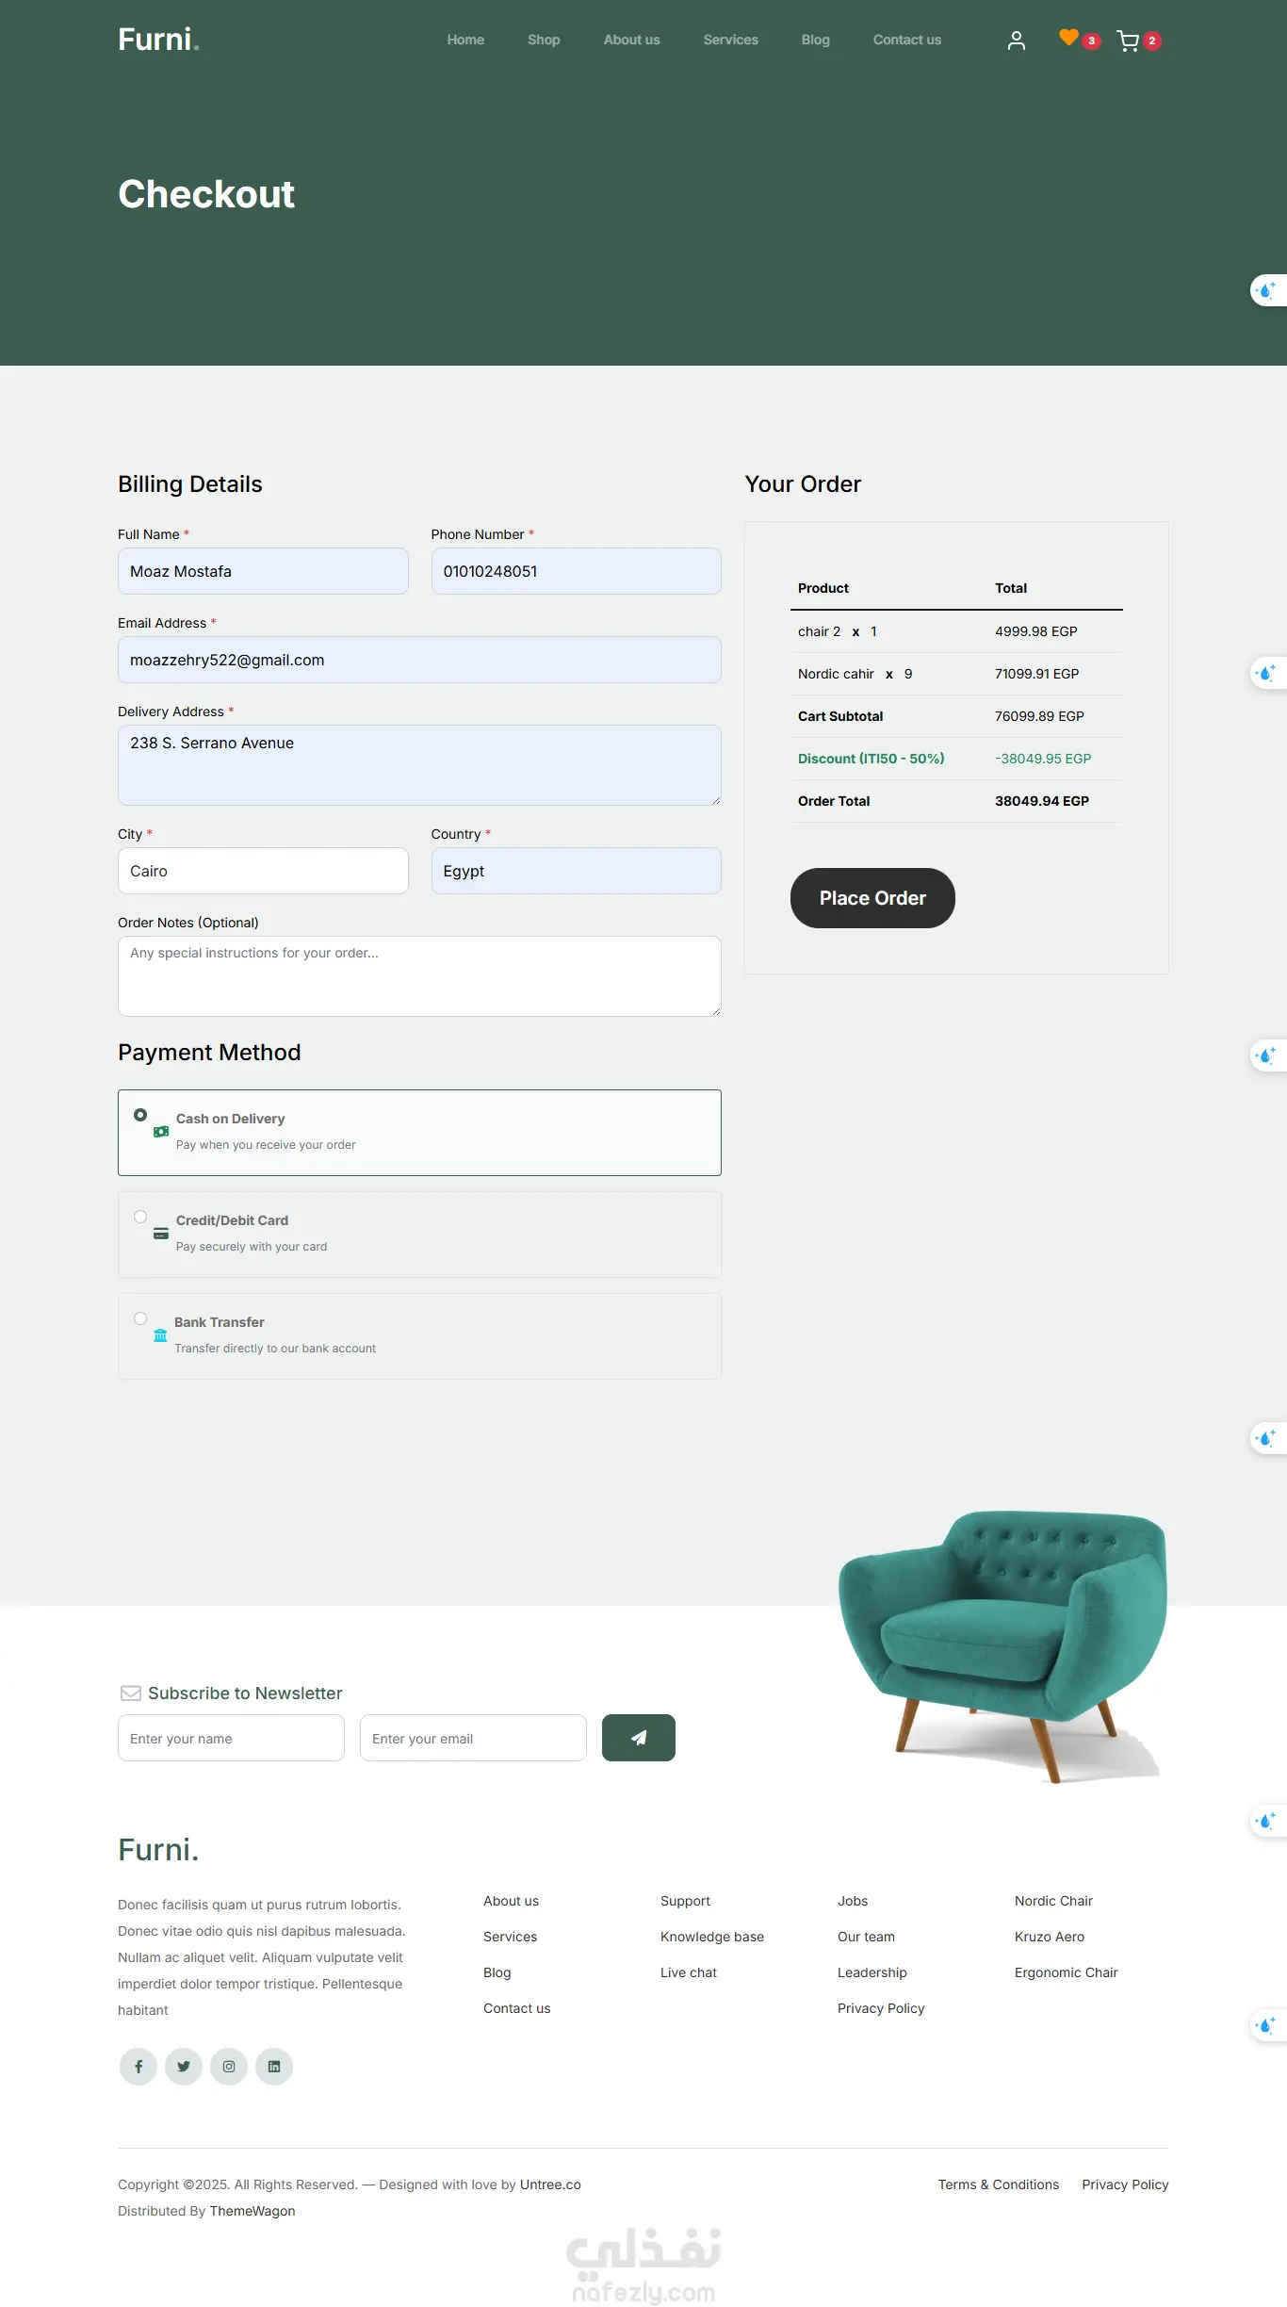1287x2307 pixels.
Task: Select Credit/Debit Card payment option
Action: (140, 1217)
